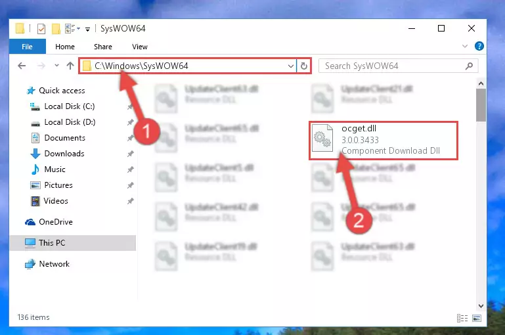Viewport: 505px width, 335px height.
Task: Open the address bar history dropdown
Action: [290, 66]
